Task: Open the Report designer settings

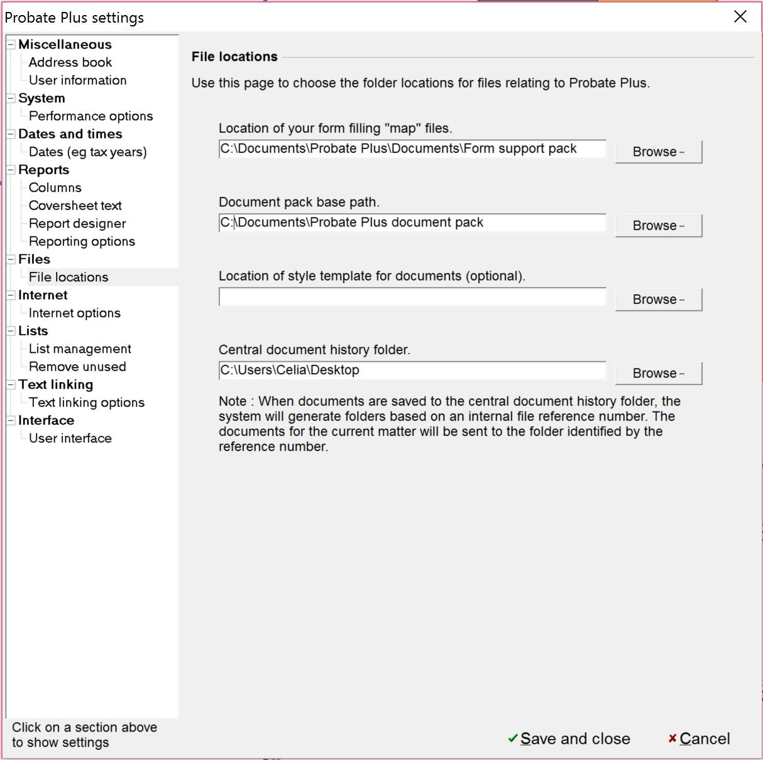Action: [x=77, y=224]
